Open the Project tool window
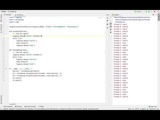The width and height of the screenshot is (160, 120). [1, 18]
